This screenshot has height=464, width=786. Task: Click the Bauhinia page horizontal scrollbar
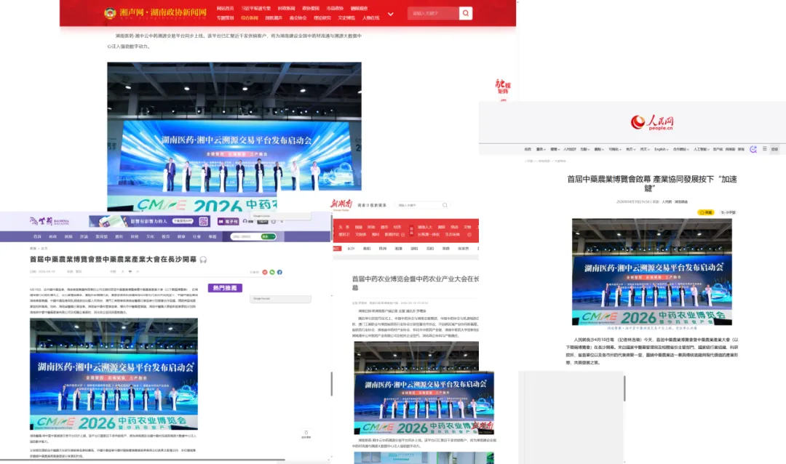143,460
